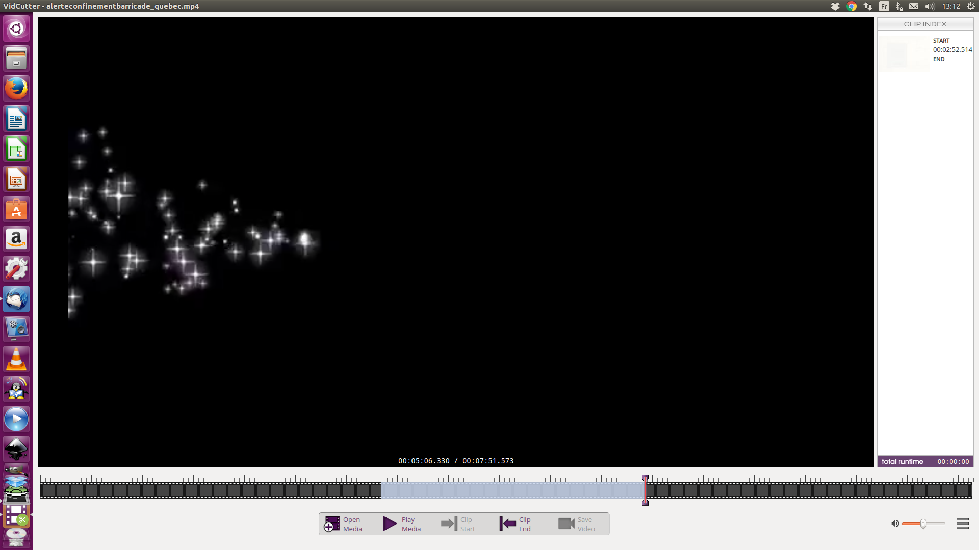Click total runtime display area
Viewport: 979px width, 550px height.
(925, 461)
